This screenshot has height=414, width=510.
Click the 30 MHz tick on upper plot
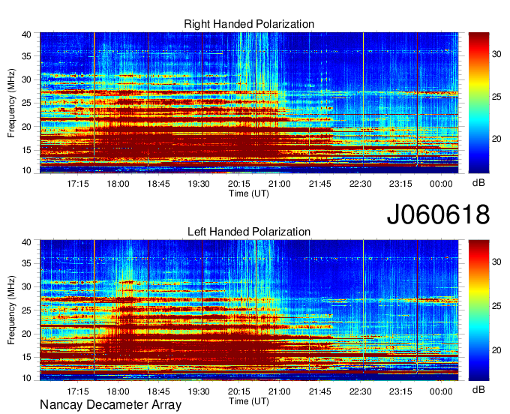[x=26, y=79]
